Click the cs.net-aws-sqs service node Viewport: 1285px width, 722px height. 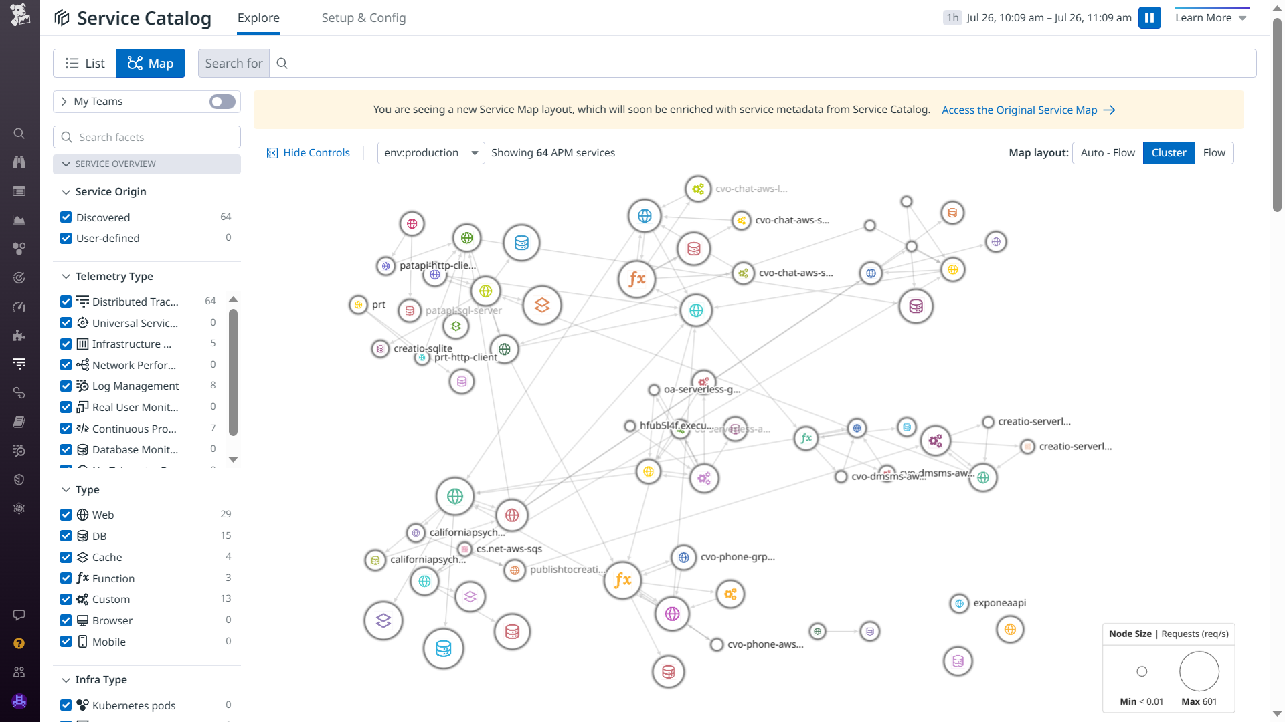click(464, 549)
